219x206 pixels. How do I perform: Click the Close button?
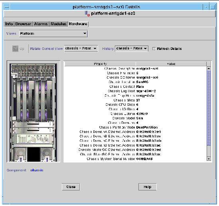point(71,187)
